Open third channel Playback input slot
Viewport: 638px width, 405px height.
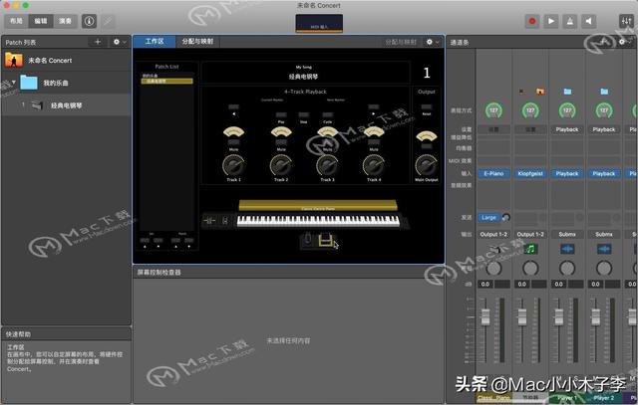[x=567, y=173]
